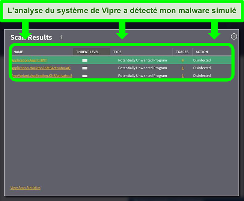The height and width of the screenshot is (201, 244).
Task: Select type cell of Application.Agent.HWT row
Action: [x=142, y=60]
